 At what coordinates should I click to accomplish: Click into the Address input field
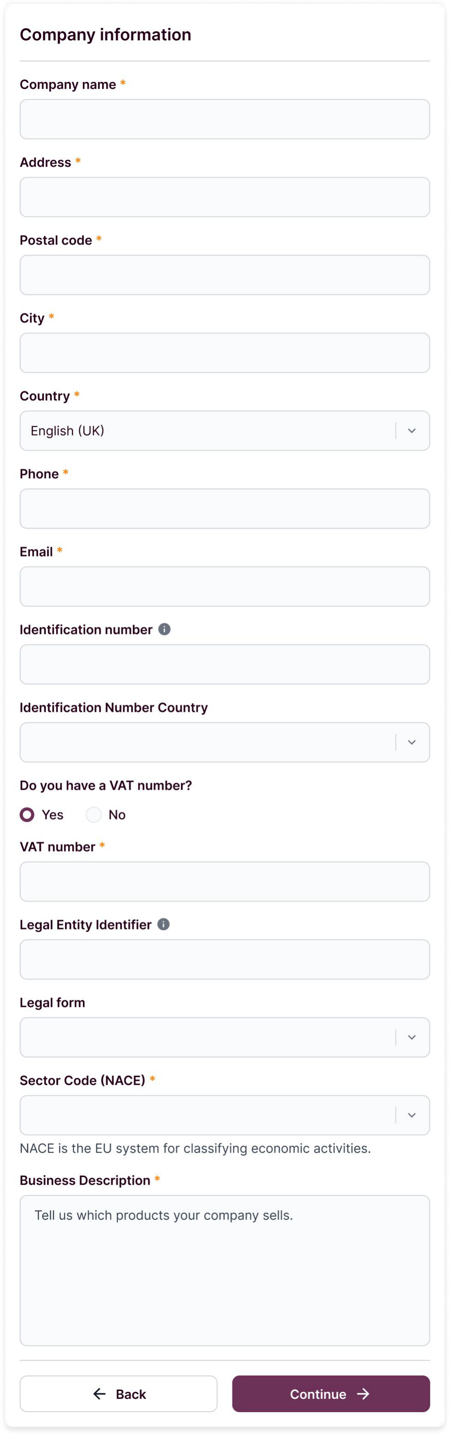click(x=224, y=197)
